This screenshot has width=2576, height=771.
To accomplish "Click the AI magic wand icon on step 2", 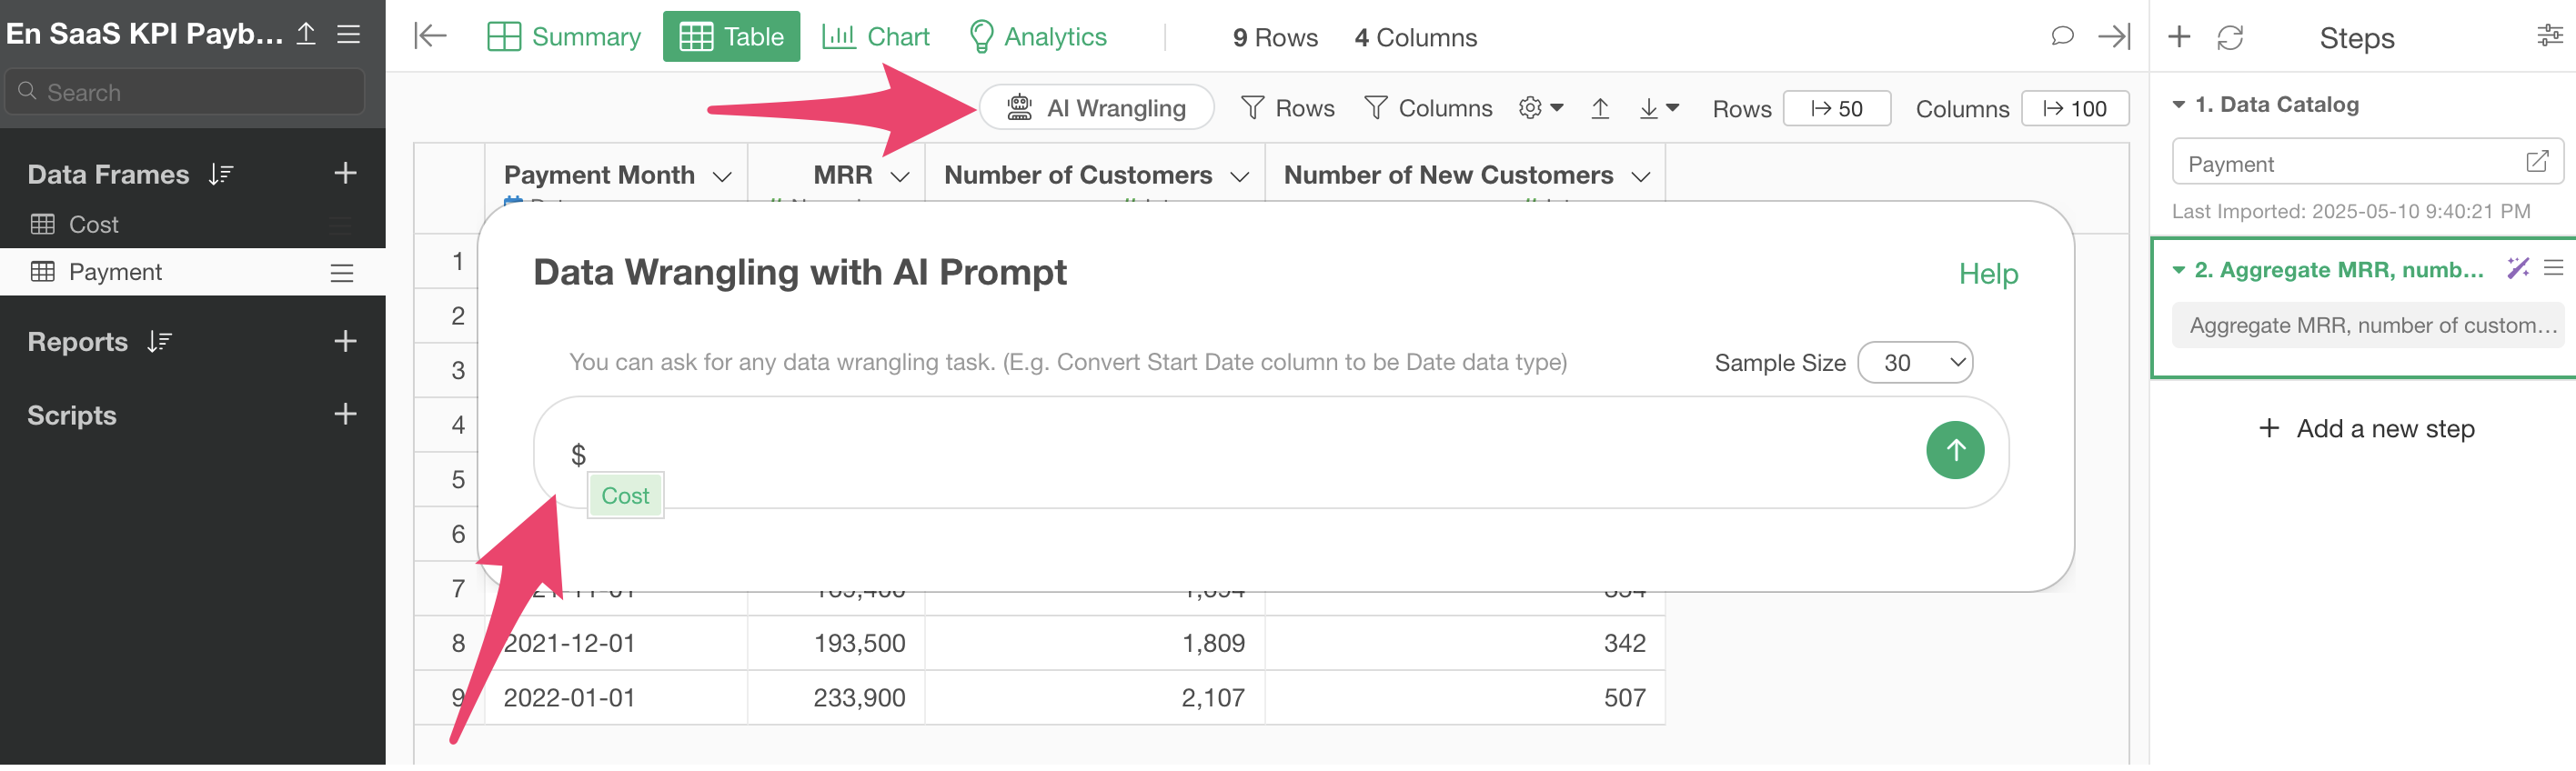I will pos(2517,269).
